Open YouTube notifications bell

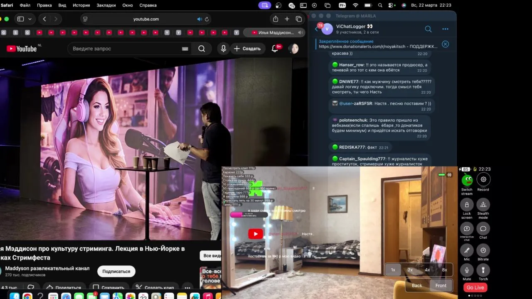[x=275, y=49]
